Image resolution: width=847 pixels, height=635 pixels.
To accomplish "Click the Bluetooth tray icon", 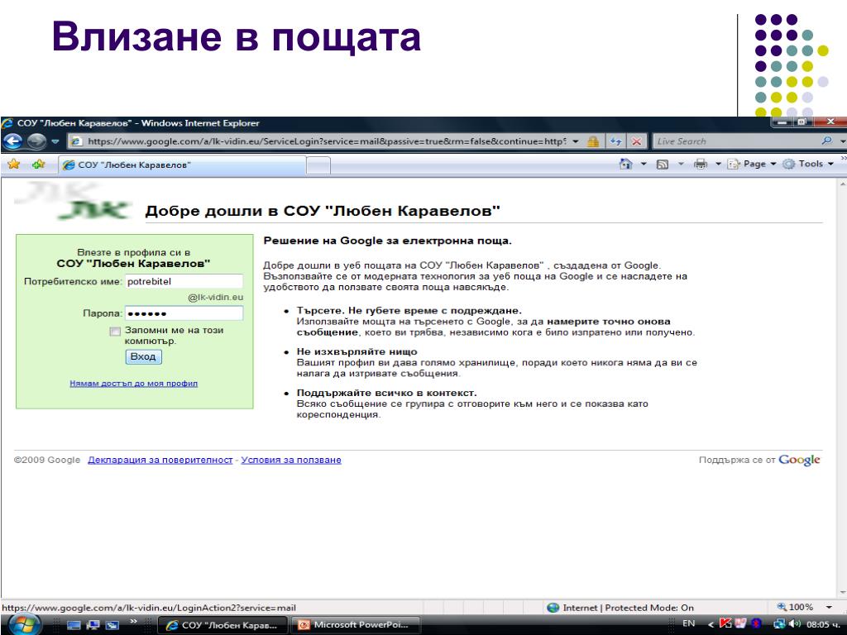I will click(756, 624).
